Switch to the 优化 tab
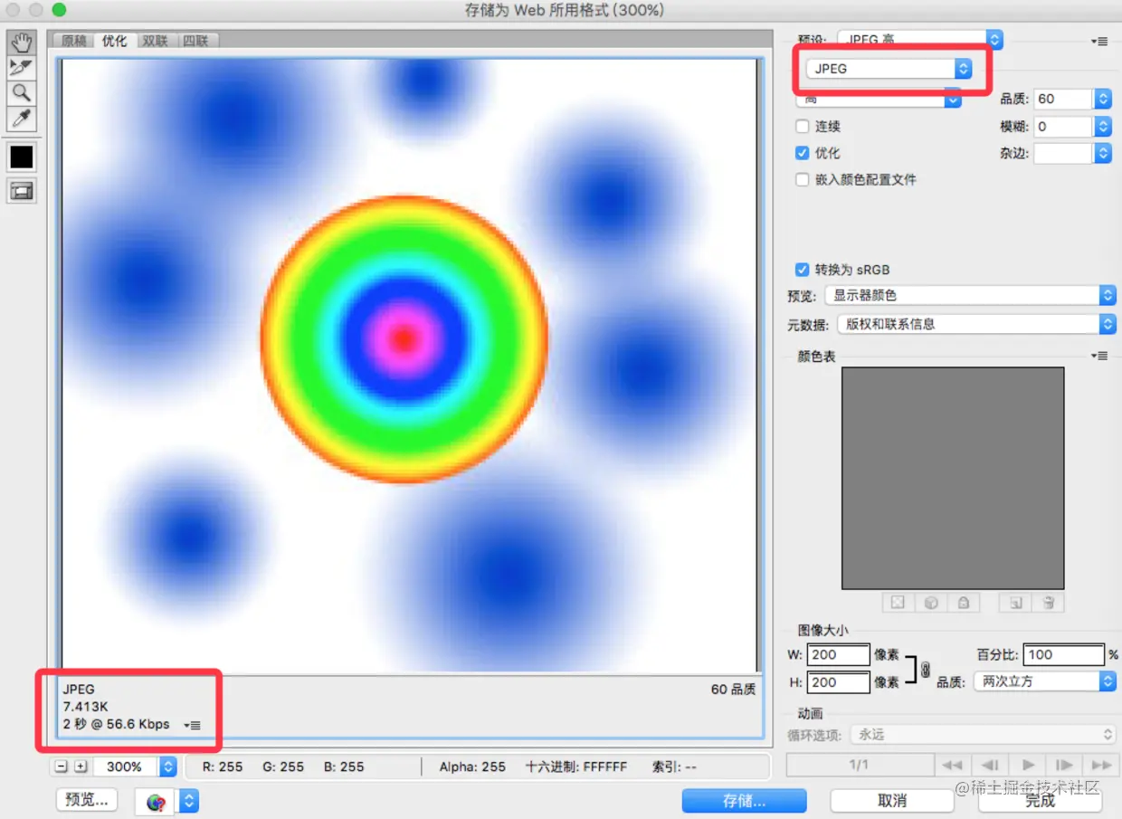The height and width of the screenshot is (819, 1122). 115,41
